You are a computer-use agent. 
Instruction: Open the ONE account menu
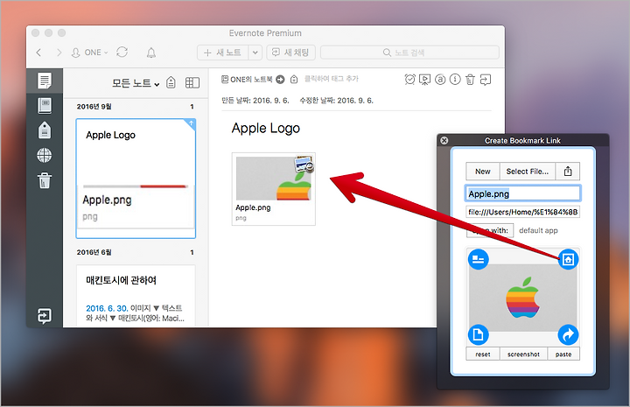click(89, 53)
